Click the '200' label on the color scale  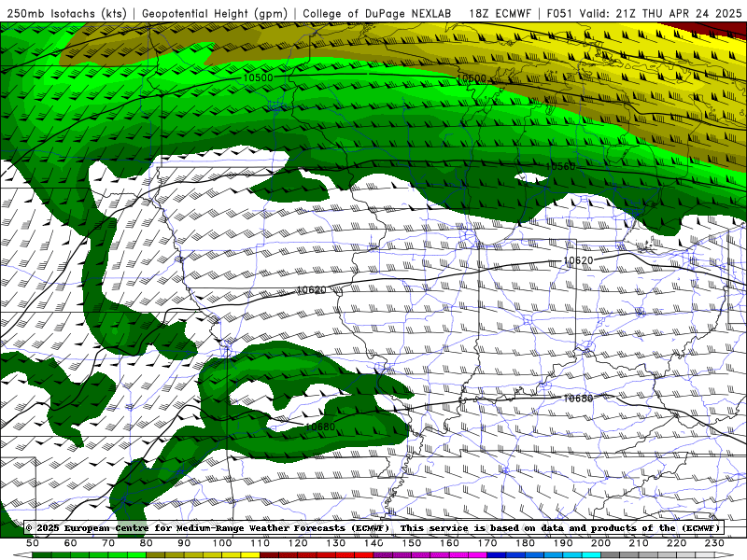pyautogui.click(x=600, y=543)
